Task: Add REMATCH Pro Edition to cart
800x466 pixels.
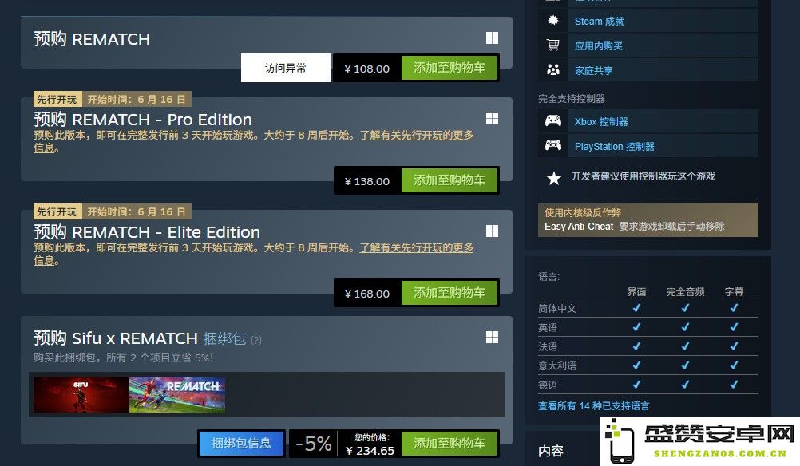Action: (x=449, y=180)
